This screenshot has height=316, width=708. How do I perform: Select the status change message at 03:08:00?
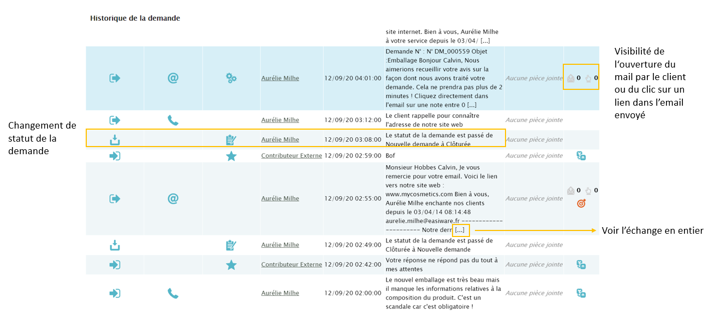click(x=439, y=139)
